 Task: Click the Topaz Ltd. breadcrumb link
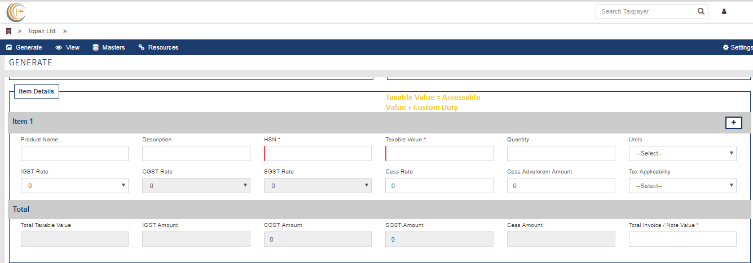pos(42,31)
